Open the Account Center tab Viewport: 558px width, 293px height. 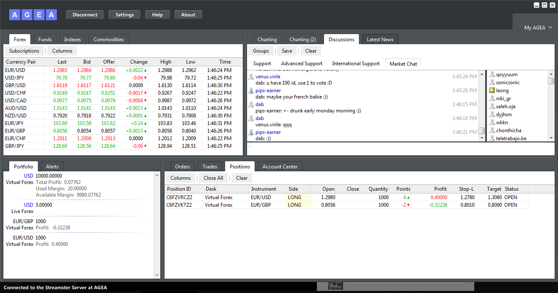pos(280,167)
